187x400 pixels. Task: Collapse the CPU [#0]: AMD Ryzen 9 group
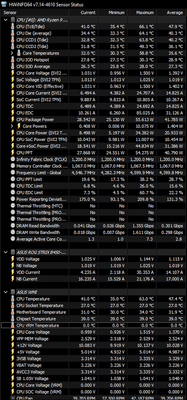pyautogui.click(x=5, y=20)
